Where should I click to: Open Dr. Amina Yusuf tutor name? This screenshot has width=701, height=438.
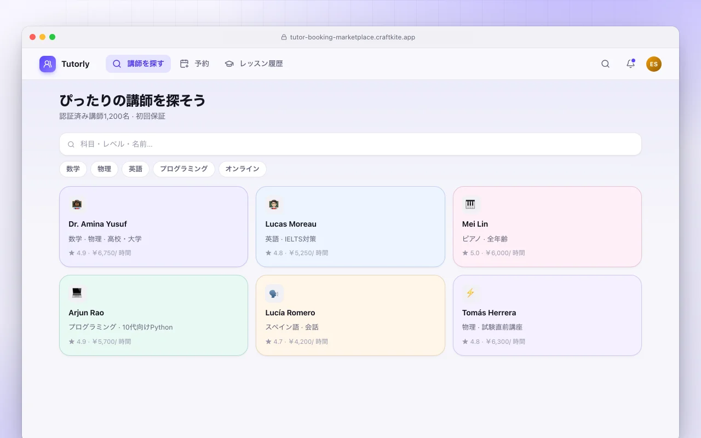(97, 224)
